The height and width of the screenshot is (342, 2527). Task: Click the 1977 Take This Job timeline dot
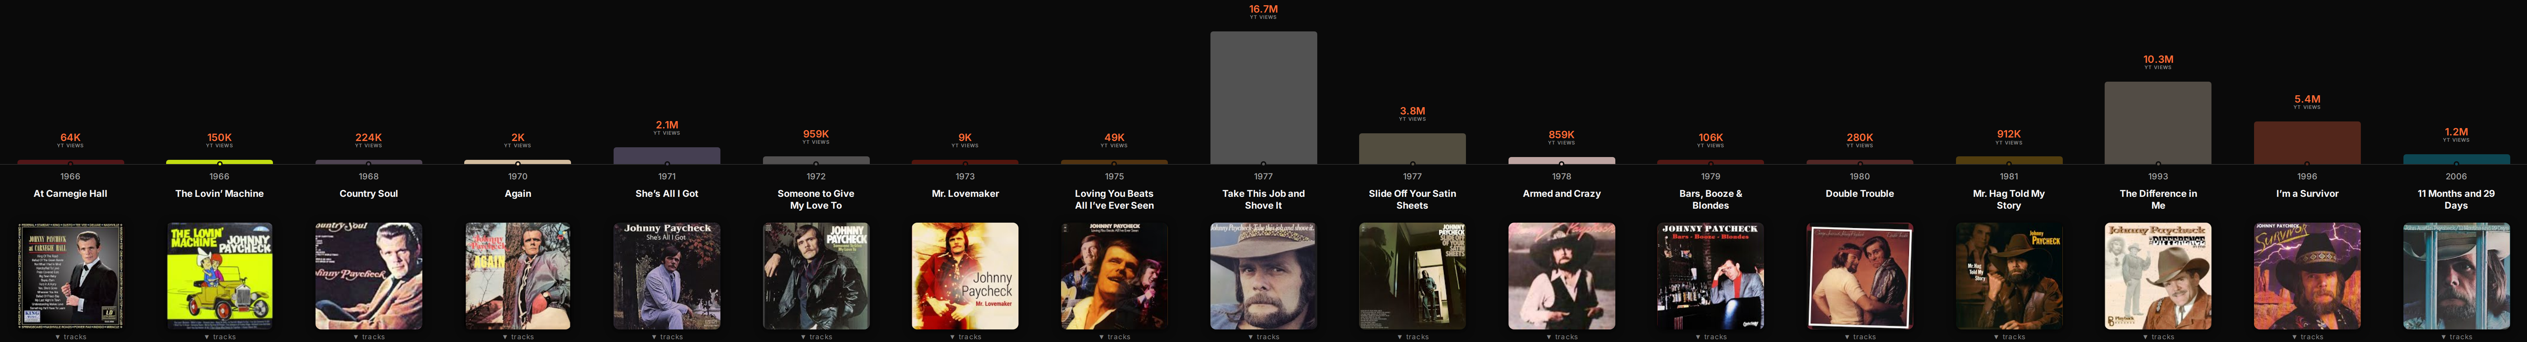pos(1263,164)
